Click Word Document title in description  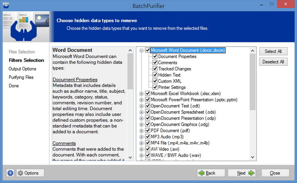(72, 50)
